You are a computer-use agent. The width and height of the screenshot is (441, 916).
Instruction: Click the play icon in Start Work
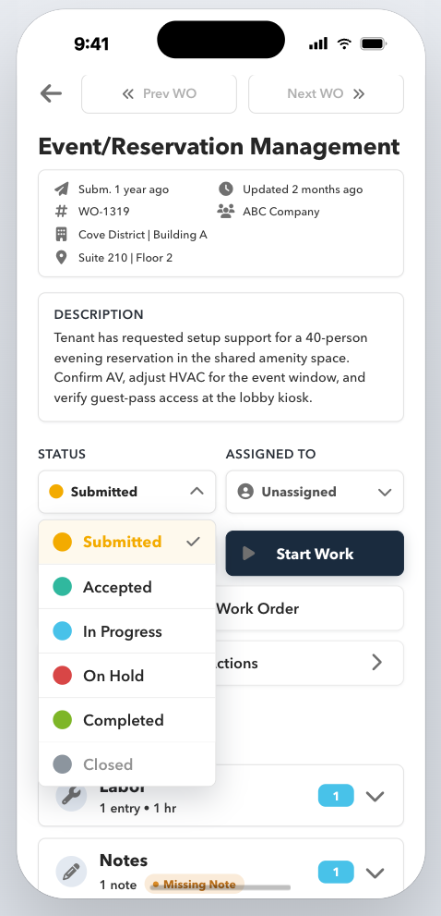pyautogui.click(x=249, y=554)
